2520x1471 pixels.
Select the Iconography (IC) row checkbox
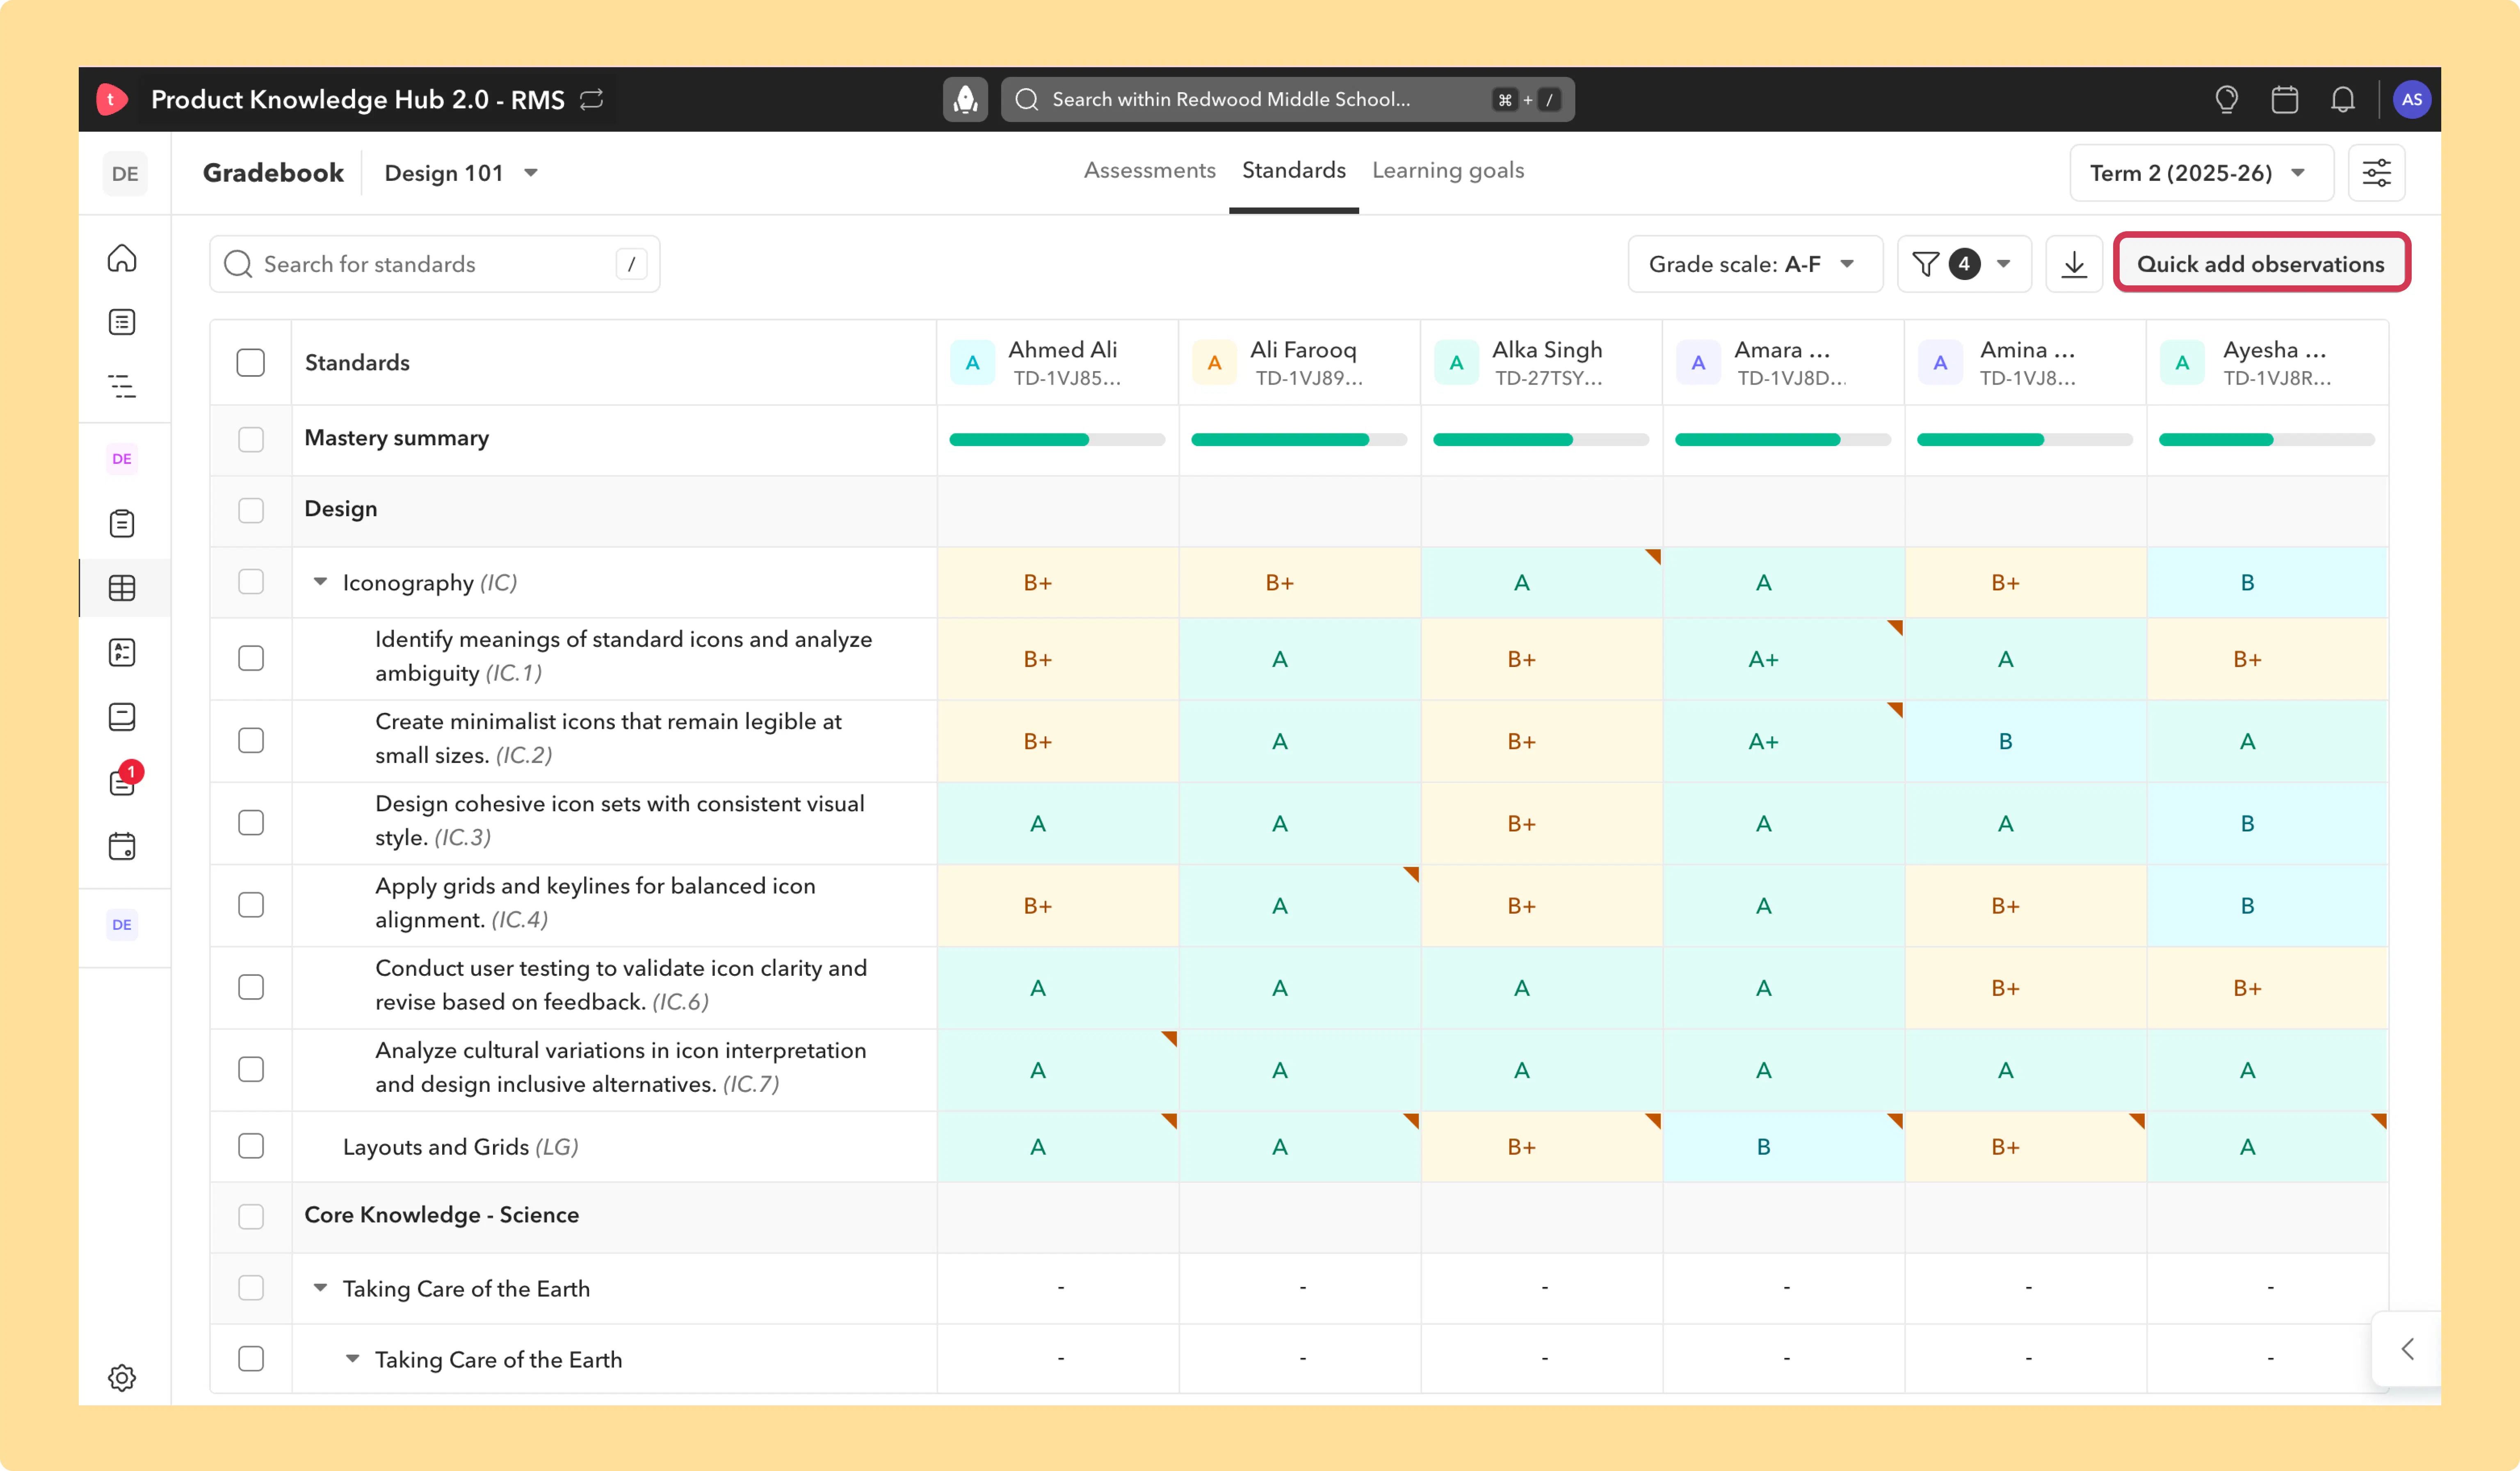point(251,582)
